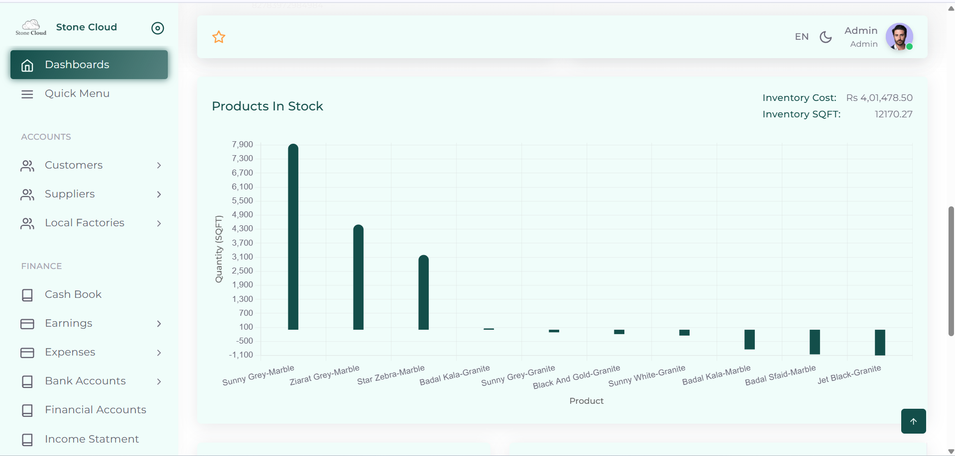
Task: Click the Income Statment book icon
Action: [27, 440]
